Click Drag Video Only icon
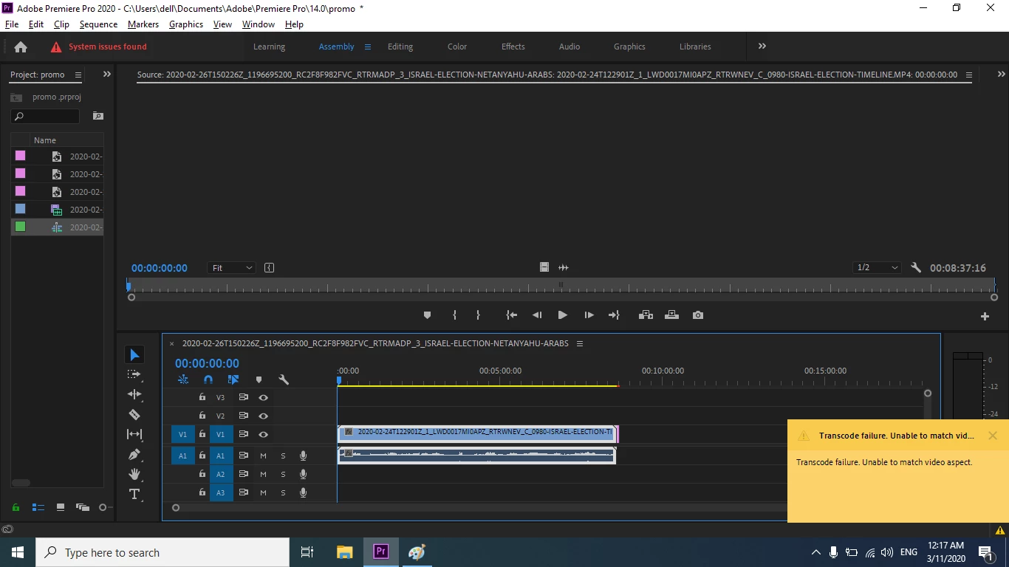1009x567 pixels. pos(544,267)
